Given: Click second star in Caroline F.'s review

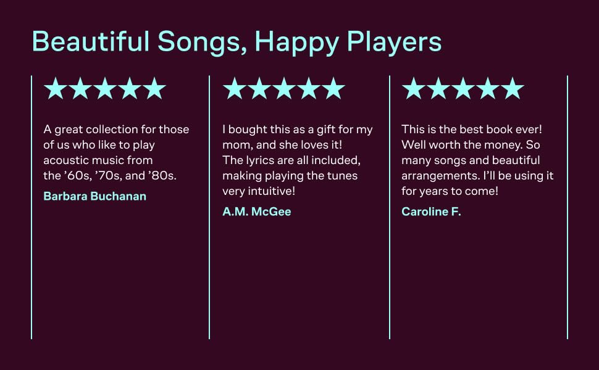Looking at the screenshot, I should 438,89.
